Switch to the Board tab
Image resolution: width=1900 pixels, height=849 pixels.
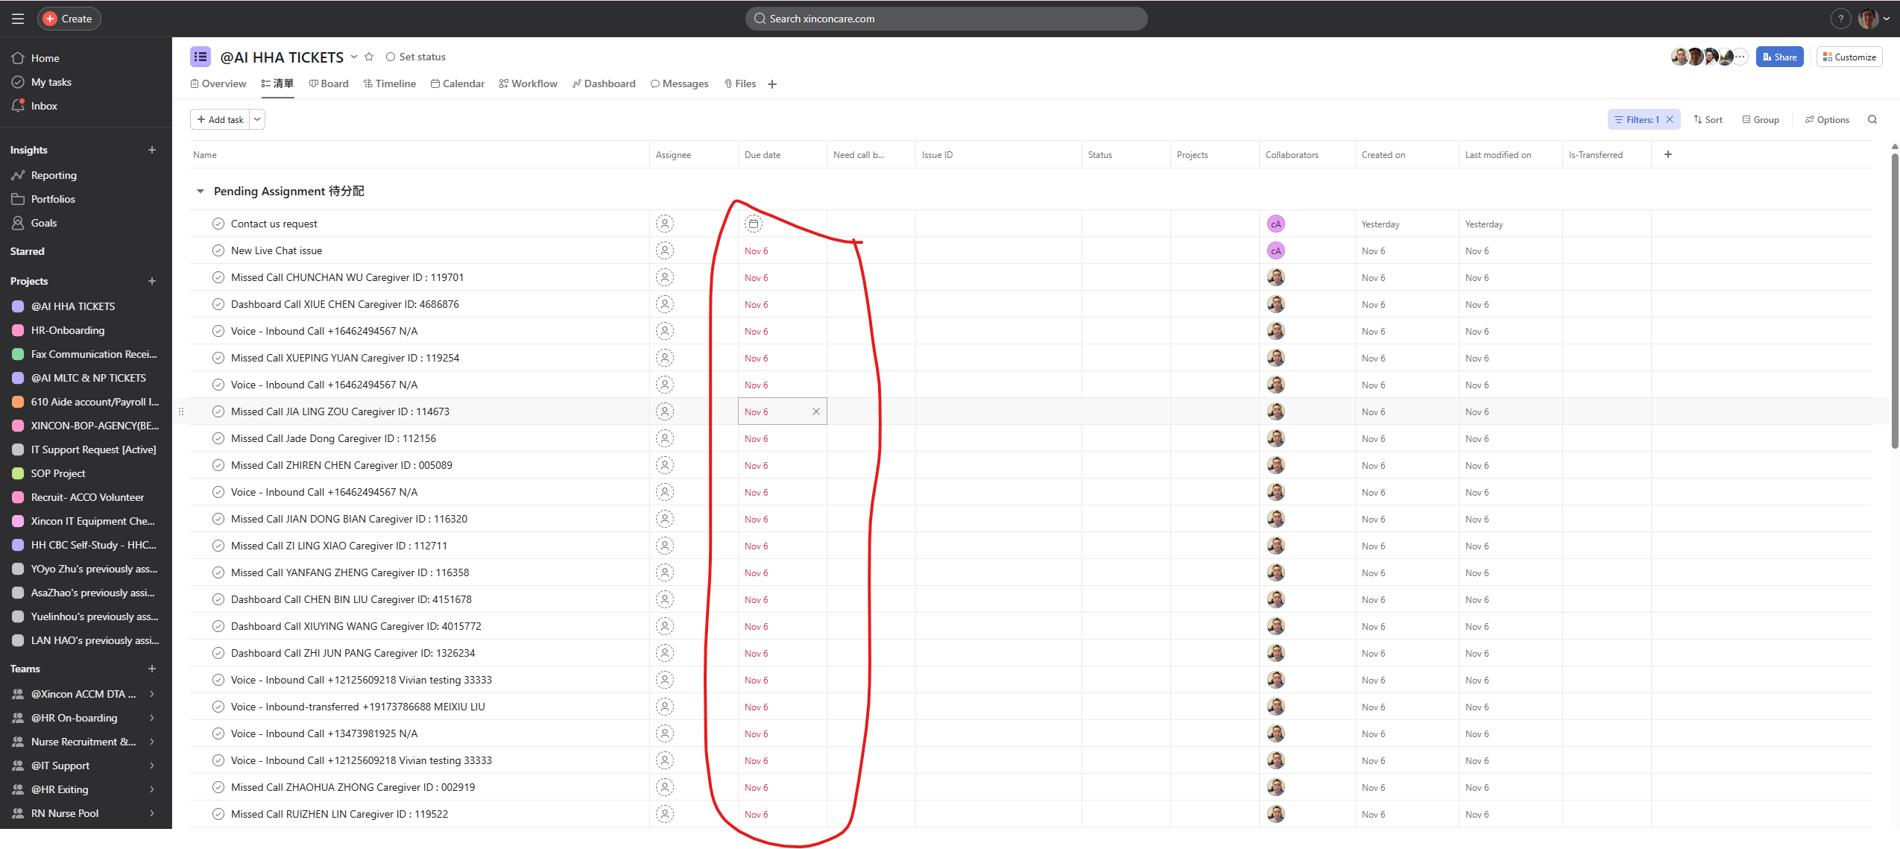click(x=329, y=83)
